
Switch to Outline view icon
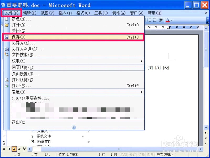(19, 149)
